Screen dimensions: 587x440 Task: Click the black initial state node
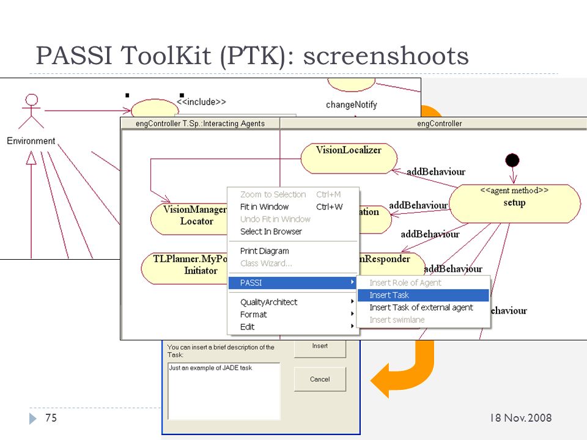[x=512, y=160]
